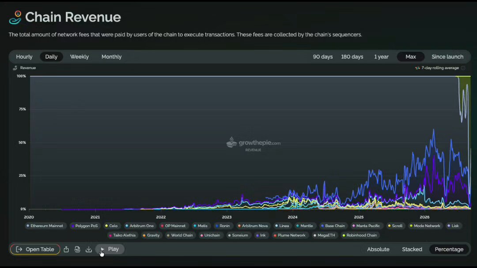Switch chart to Absolute mode
The image size is (477, 268).
(378, 249)
